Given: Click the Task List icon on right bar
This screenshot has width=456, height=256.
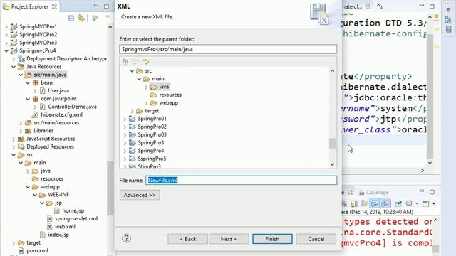Looking at the screenshot, I should 448,29.
